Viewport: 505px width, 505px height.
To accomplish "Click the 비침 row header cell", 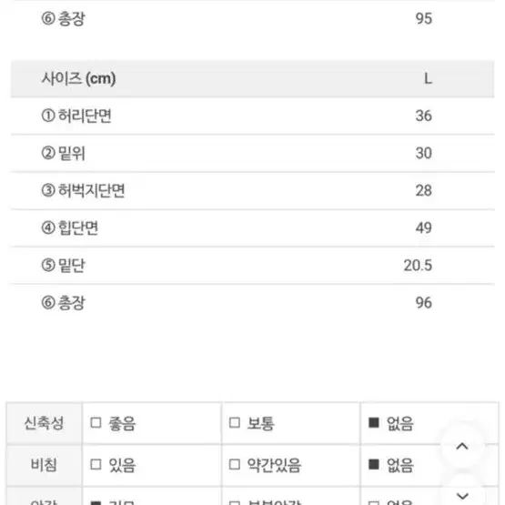I will tap(44, 465).
